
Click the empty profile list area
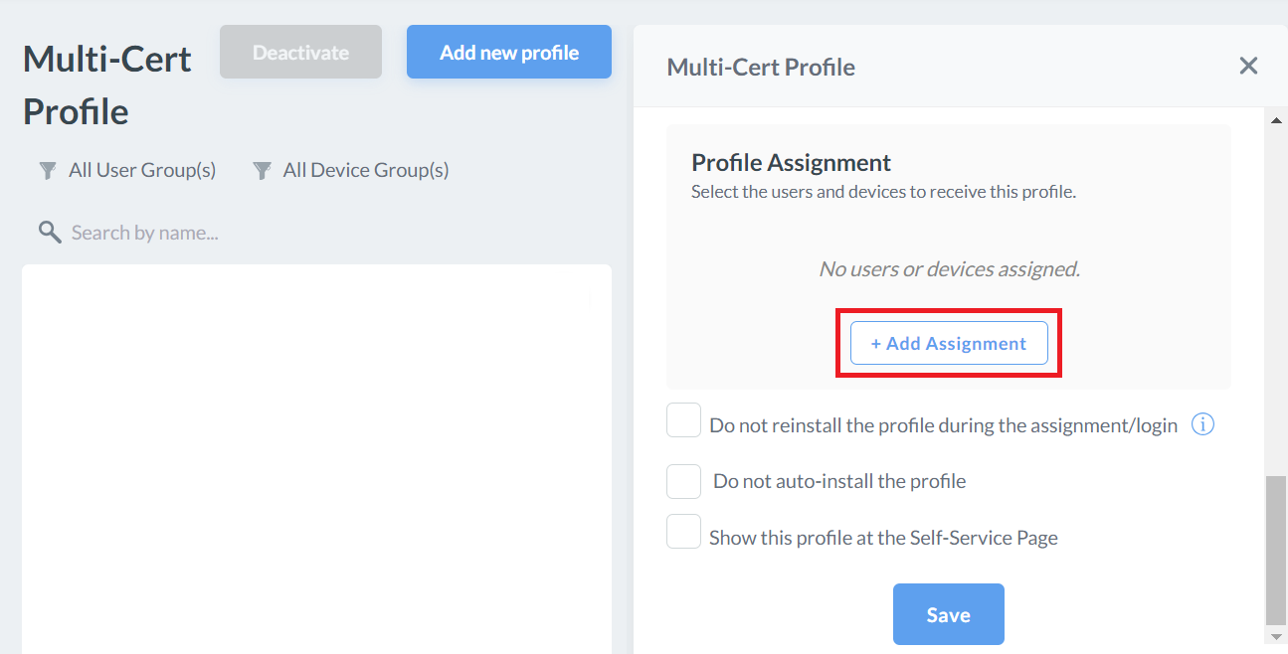pyautogui.click(x=316, y=457)
